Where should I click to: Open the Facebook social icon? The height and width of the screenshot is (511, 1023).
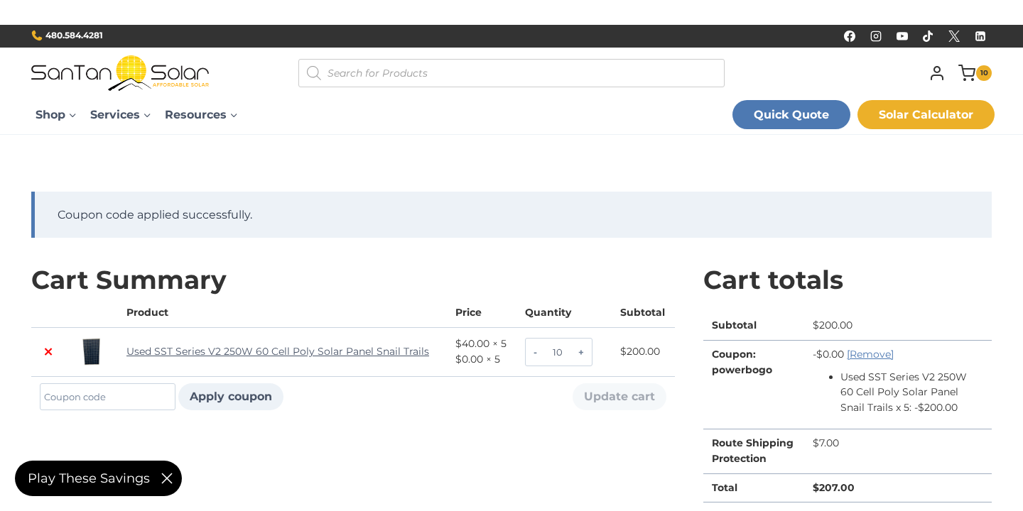(850, 36)
